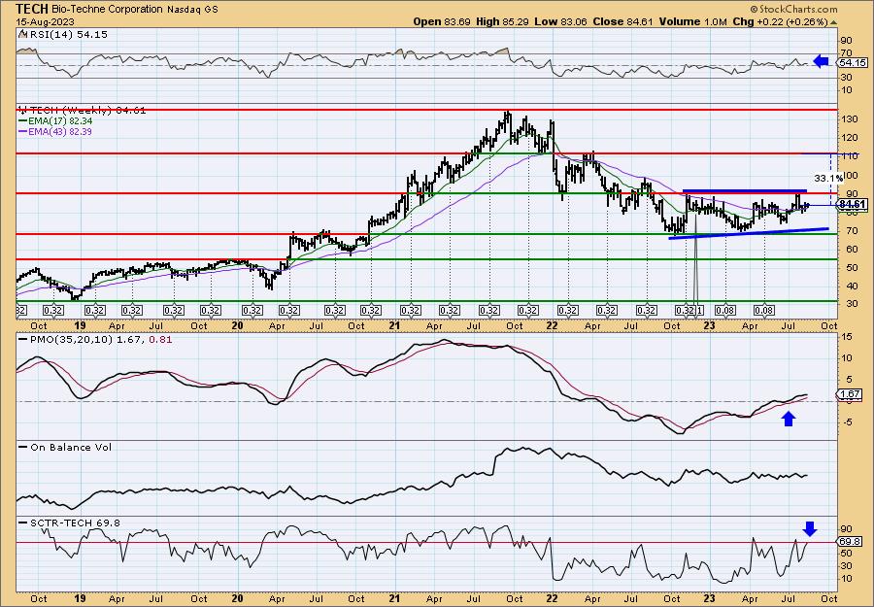Click the EMA(43) purple legend line
Image resolution: width=874 pixels, height=607 pixels.
pyautogui.click(x=23, y=132)
